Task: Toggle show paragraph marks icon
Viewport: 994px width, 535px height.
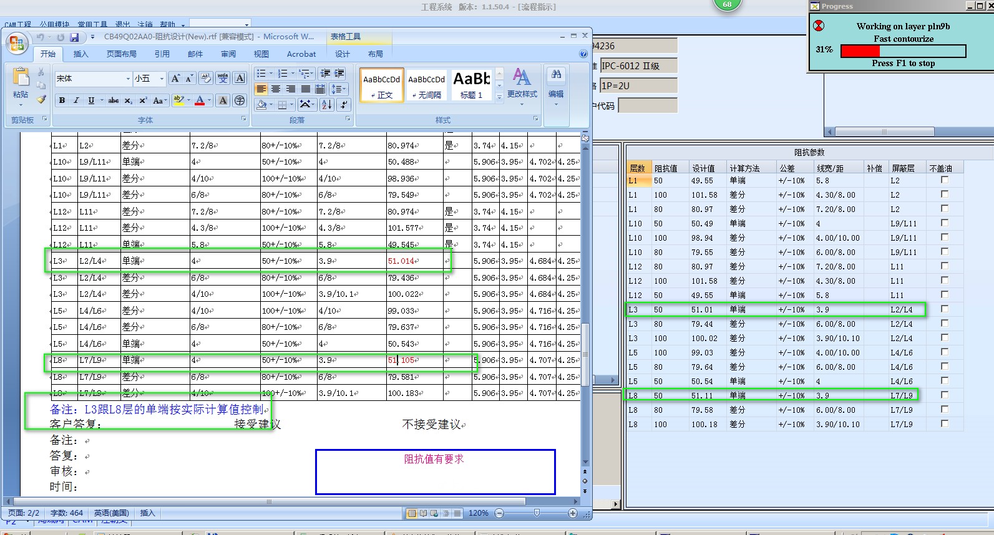Action: tap(343, 105)
